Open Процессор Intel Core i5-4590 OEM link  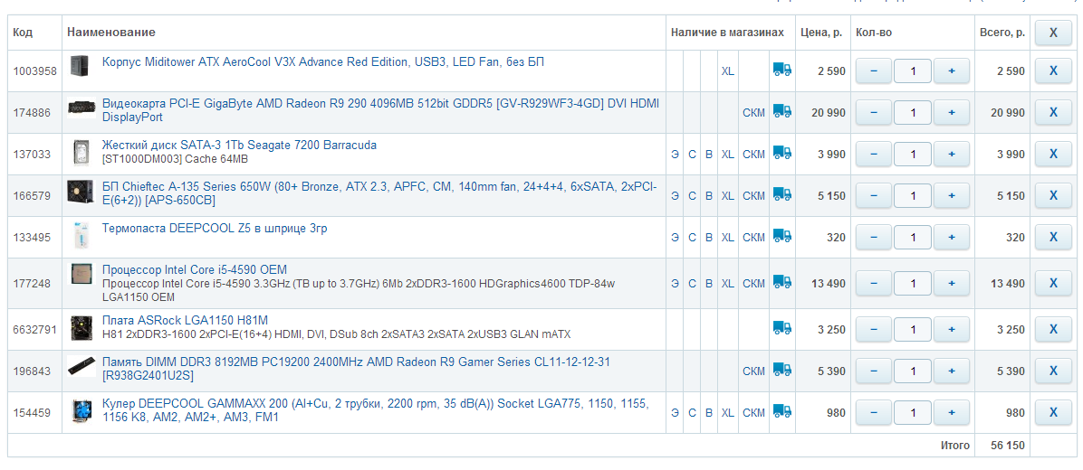(x=194, y=269)
